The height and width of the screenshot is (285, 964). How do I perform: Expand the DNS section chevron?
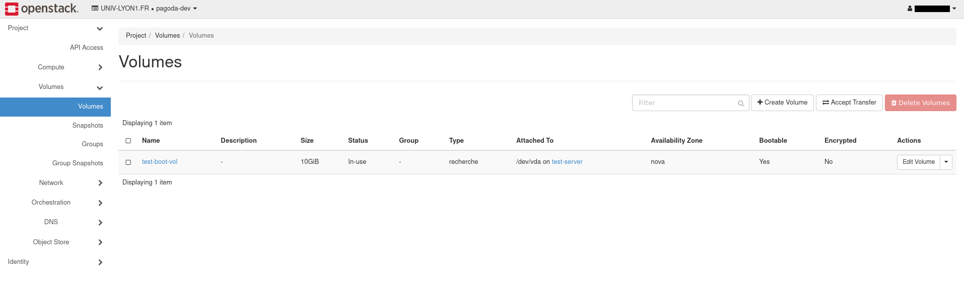[x=100, y=223]
